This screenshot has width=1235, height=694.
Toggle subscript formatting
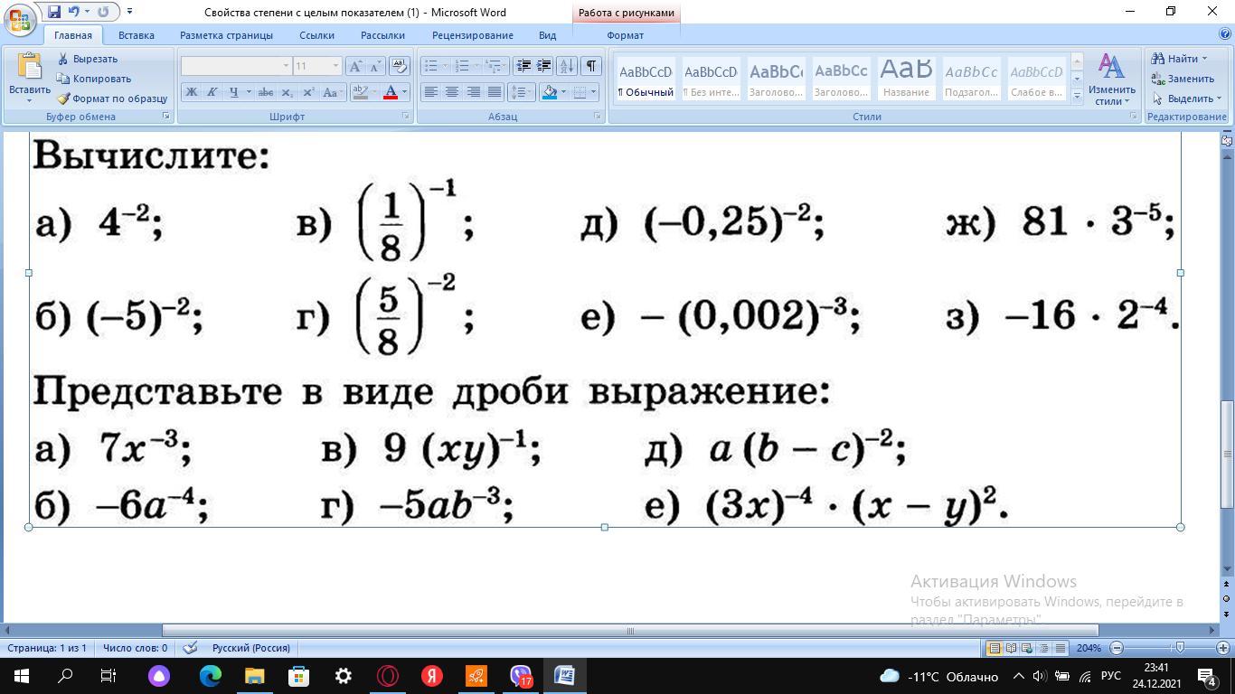coord(288,92)
